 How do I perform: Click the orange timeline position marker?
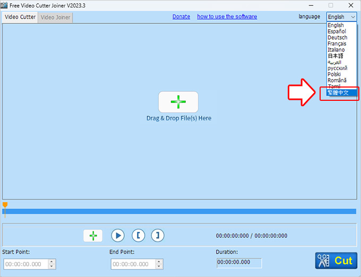pos(5,205)
